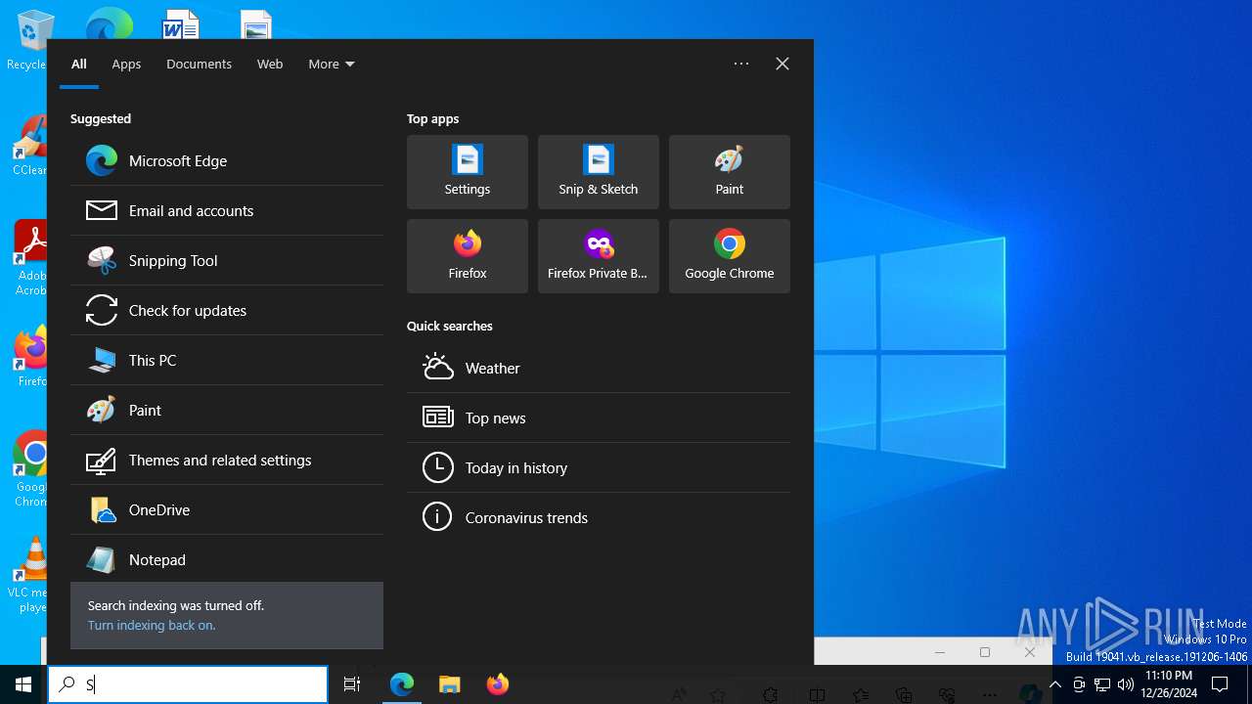The image size is (1252, 704).
Task: Open OneDrive from suggested list
Action: 227,510
